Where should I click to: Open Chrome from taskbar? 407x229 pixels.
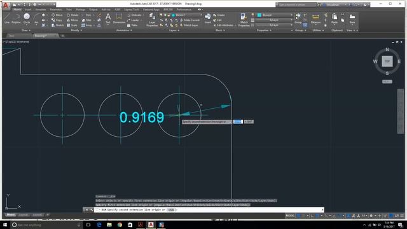click(120, 225)
